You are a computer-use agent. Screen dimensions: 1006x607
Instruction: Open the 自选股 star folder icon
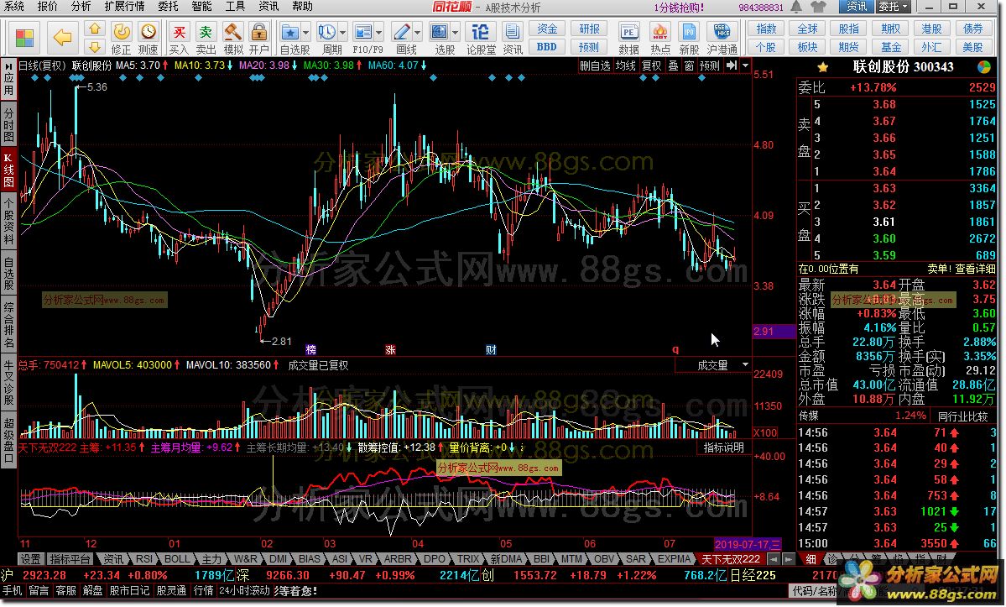click(289, 31)
